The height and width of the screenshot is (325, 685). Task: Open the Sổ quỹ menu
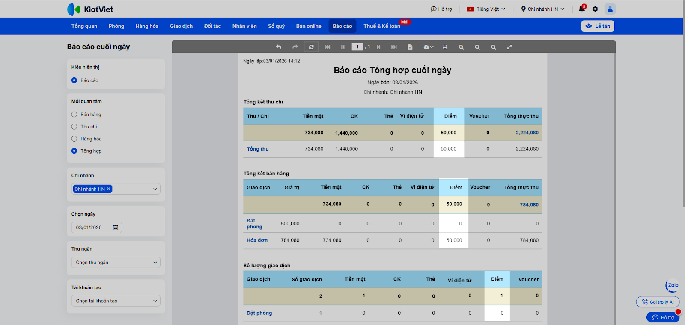277,26
